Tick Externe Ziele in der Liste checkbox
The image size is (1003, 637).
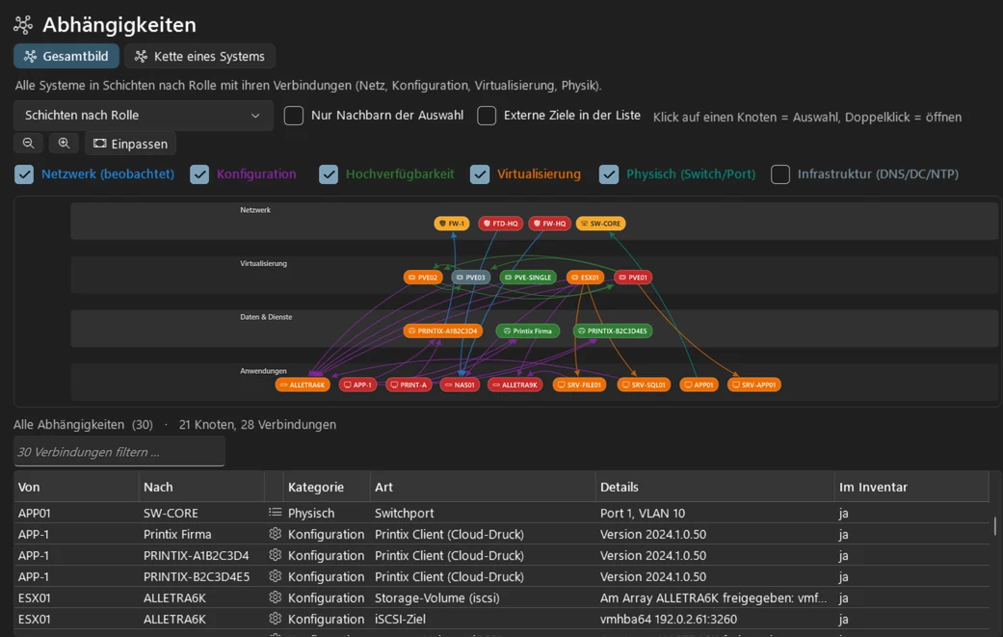[487, 116]
